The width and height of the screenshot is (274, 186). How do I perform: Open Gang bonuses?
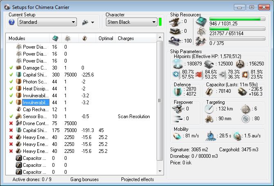point(85,179)
